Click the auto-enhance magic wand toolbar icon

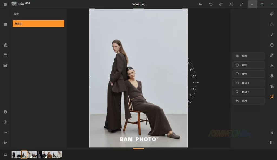click(x=231, y=4)
